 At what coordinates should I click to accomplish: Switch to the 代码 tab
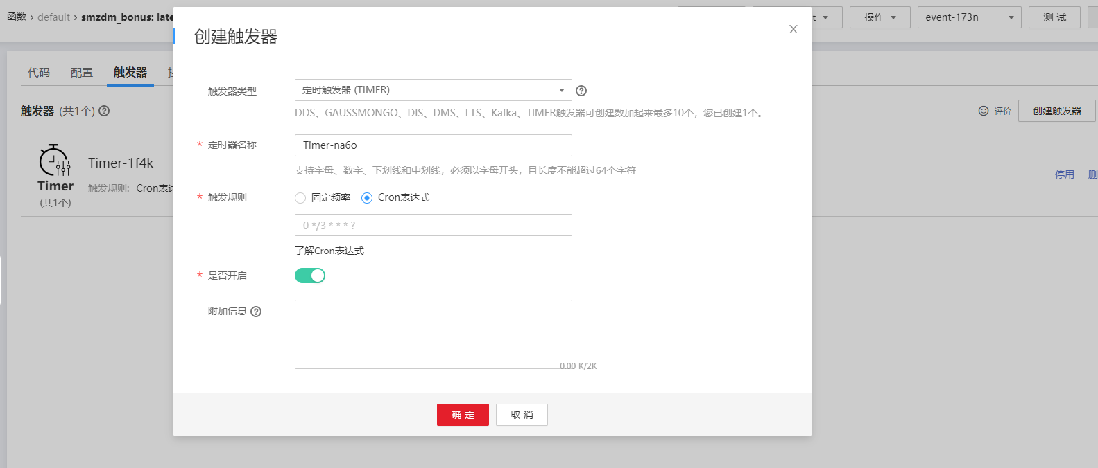pos(39,72)
